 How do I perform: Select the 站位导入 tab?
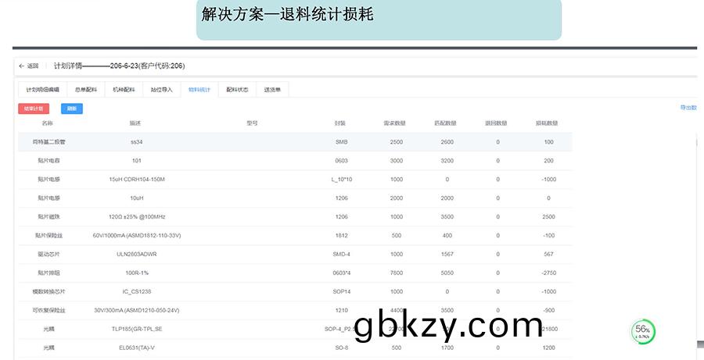[161, 90]
